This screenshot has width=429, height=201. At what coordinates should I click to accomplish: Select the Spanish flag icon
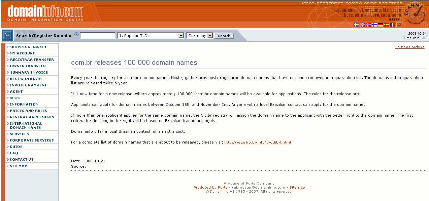(x=387, y=25)
